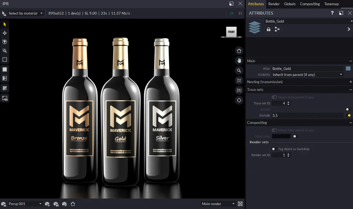Click the lock icon under Bottle_Gold
Viewport: 353px width, 209px height.
tap(269, 29)
